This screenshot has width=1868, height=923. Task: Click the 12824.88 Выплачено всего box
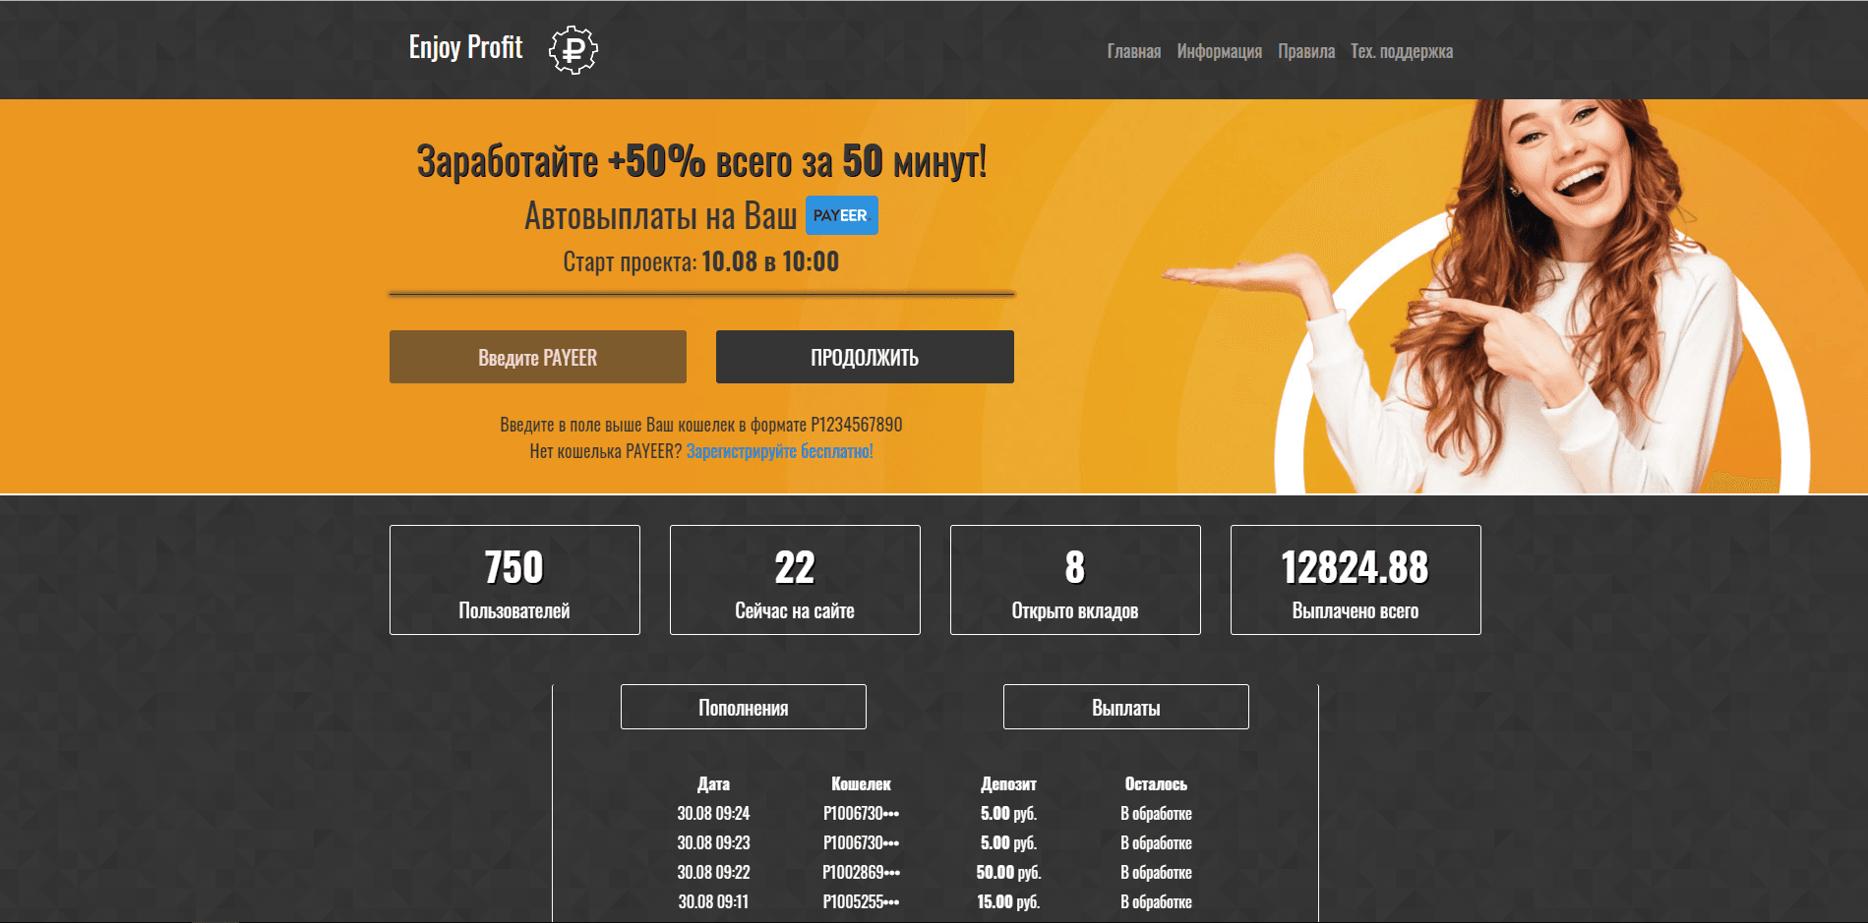[1356, 580]
